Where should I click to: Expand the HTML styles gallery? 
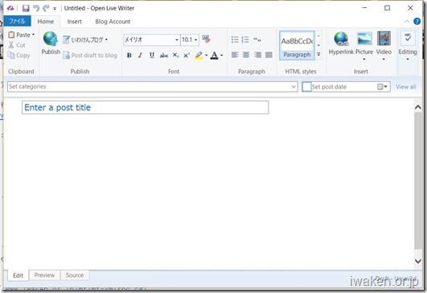318,55
